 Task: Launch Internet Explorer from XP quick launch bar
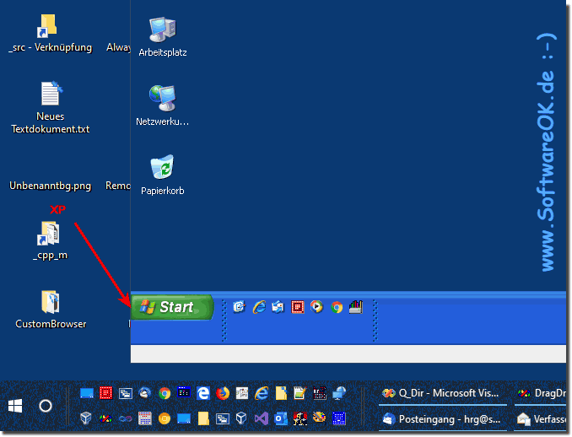pos(259,307)
